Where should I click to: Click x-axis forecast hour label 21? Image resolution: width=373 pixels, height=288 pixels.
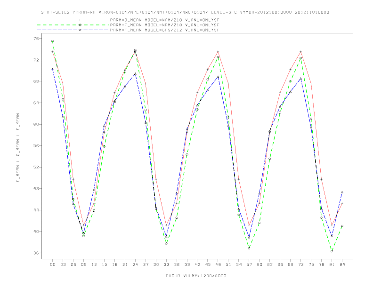point(125,264)
